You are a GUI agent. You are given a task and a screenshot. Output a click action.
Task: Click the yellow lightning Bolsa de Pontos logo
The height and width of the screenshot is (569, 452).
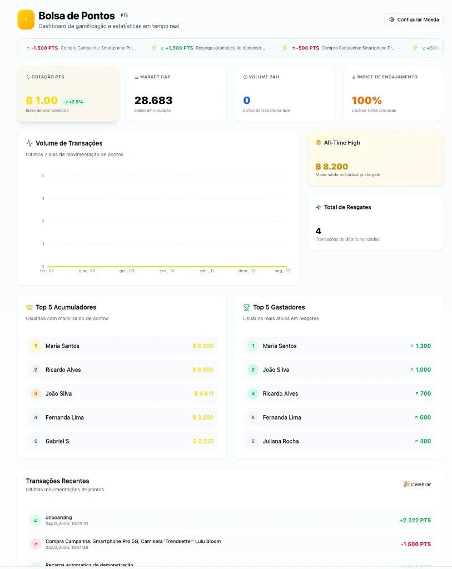[26, 19]
